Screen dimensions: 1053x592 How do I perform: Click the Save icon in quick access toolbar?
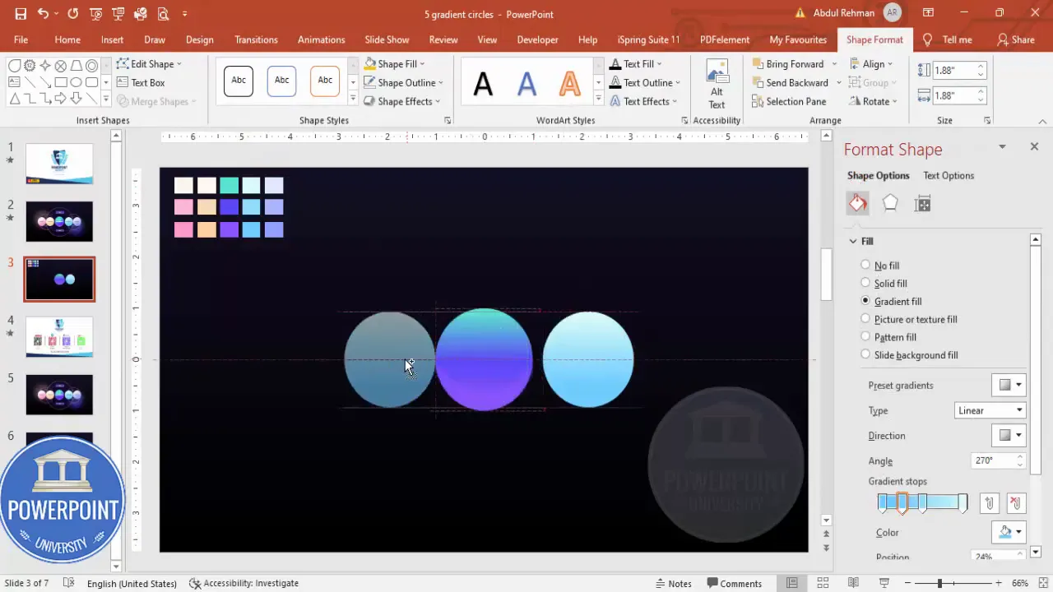(21, 14)
